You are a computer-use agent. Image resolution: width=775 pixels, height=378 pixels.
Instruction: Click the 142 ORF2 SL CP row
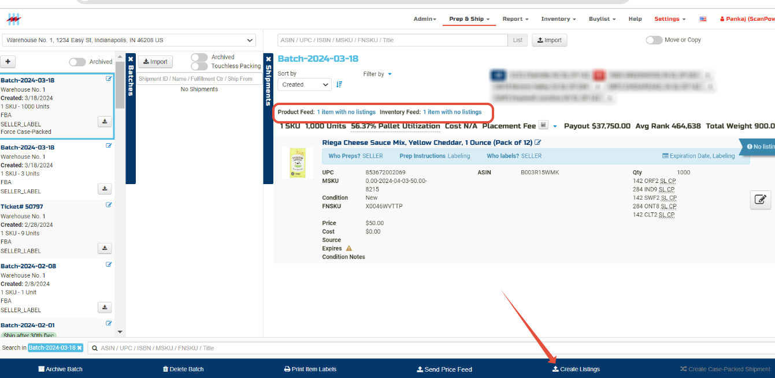[655, 181]
